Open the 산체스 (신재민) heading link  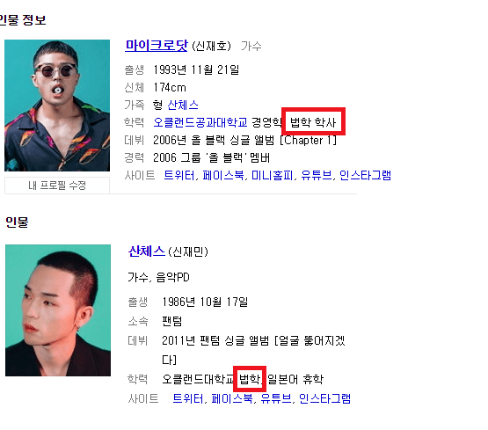(147, 251)
